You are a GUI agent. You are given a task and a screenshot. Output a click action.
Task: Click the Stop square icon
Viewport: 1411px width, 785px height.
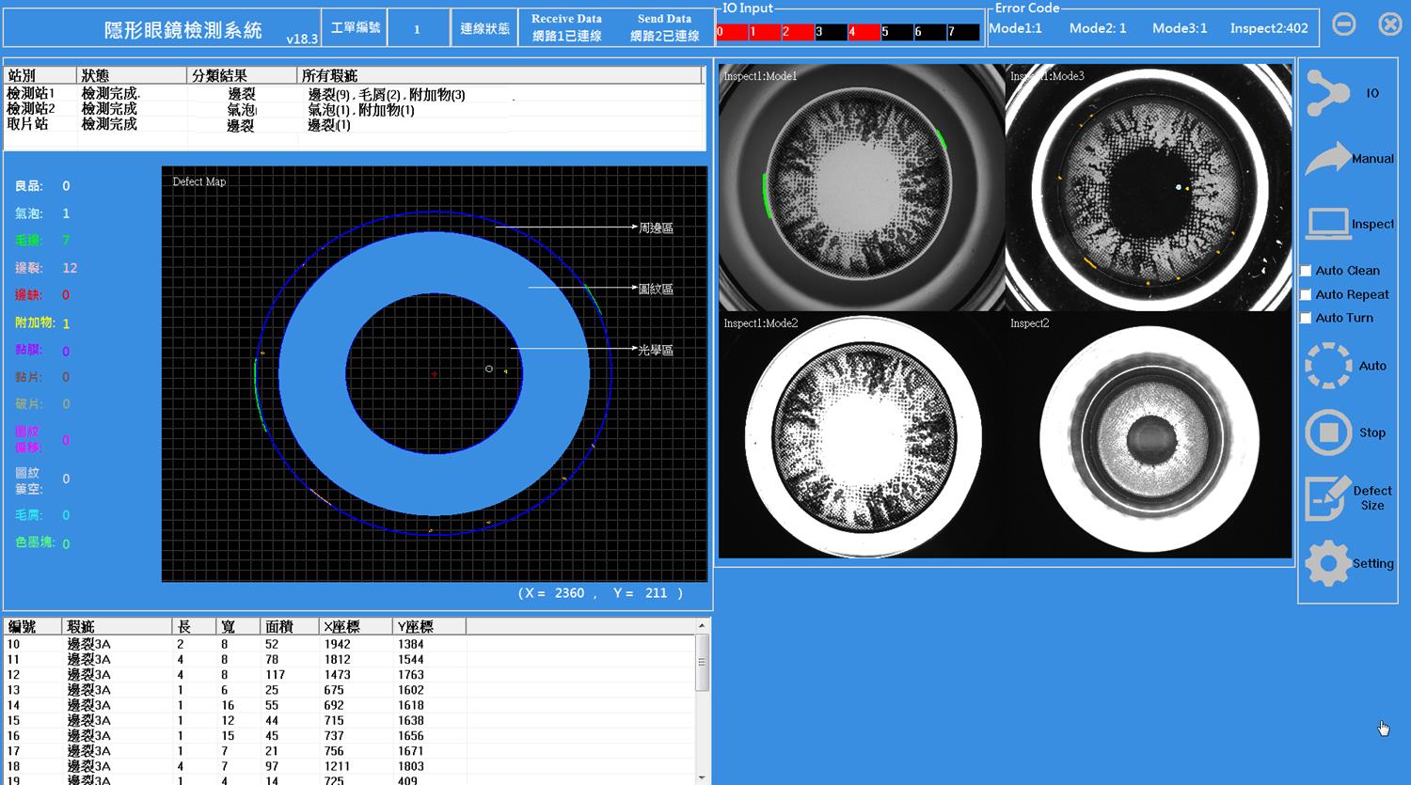[1328, 432]
